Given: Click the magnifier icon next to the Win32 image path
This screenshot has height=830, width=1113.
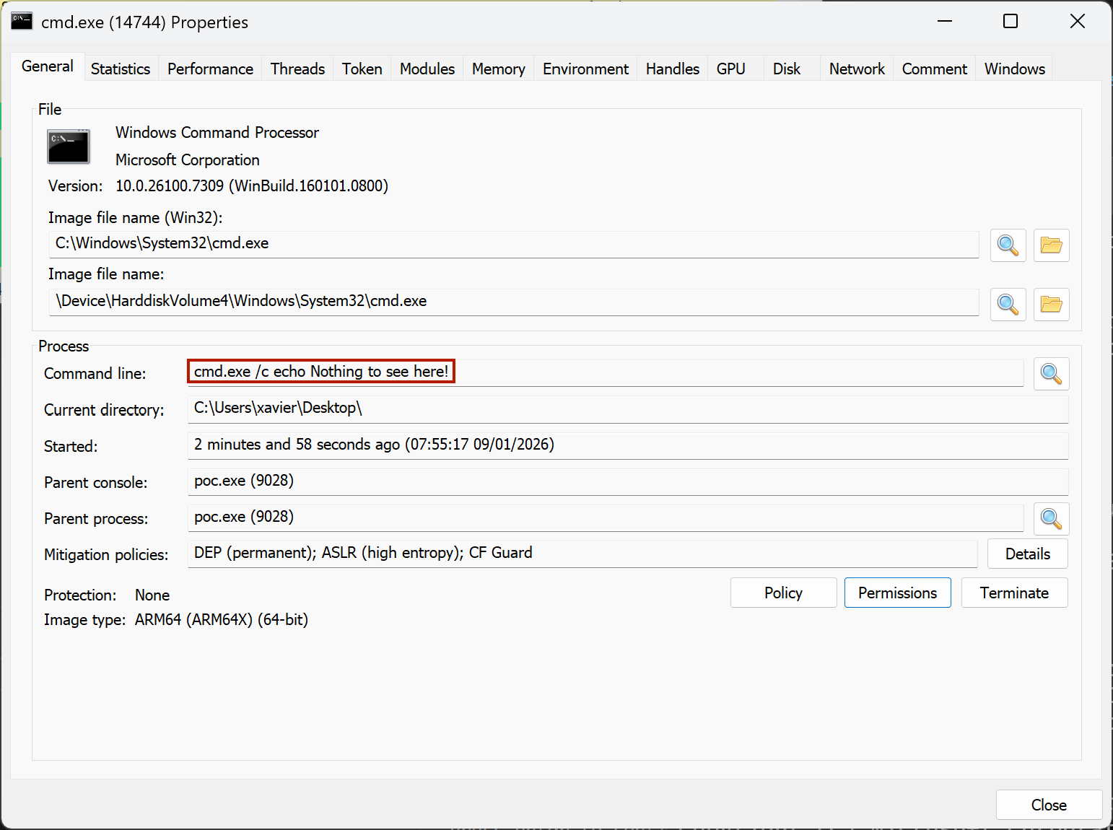Looking at the screenshot, I should click(1008, 245).
